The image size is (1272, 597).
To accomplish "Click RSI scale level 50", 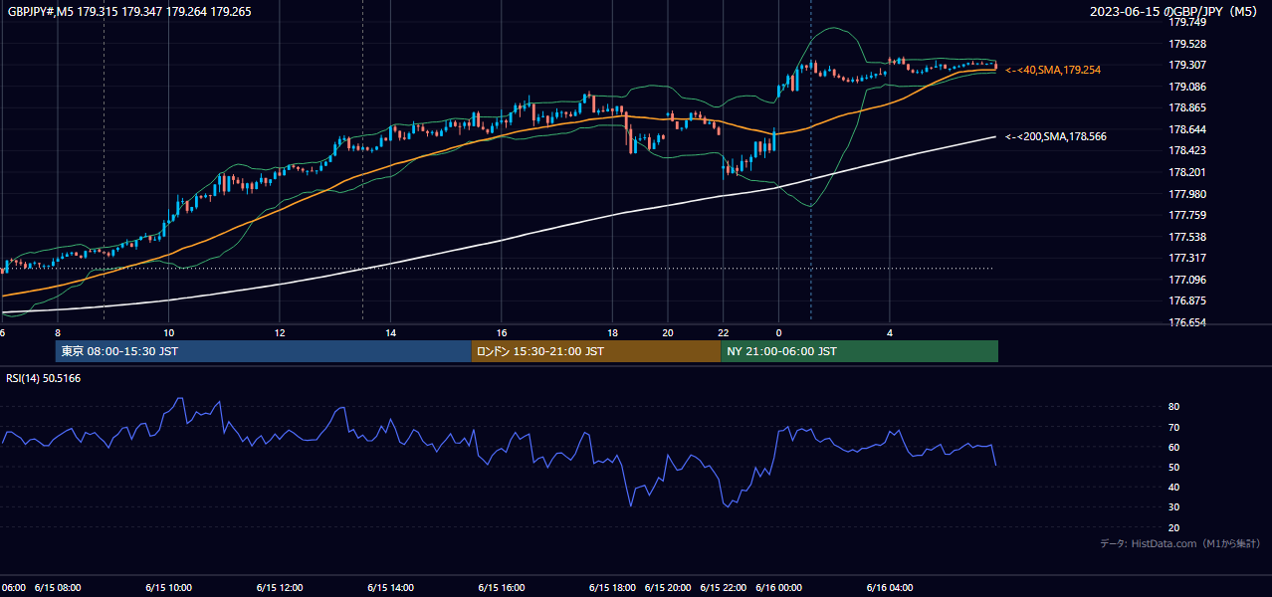I will pos(1173,467).
